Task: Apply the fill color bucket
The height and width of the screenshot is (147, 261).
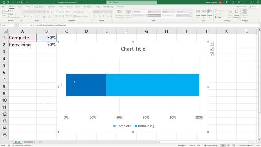Action: (44, 16)
